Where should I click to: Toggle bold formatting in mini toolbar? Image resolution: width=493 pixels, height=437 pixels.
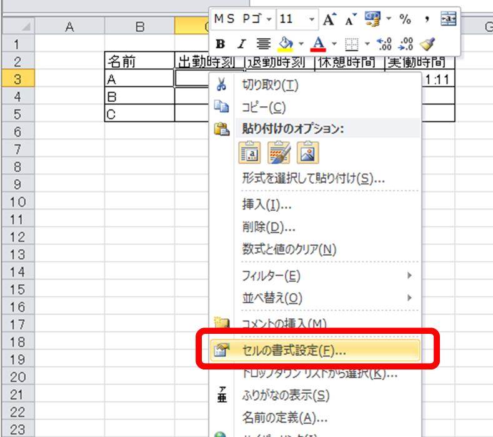tap(220, 44)
